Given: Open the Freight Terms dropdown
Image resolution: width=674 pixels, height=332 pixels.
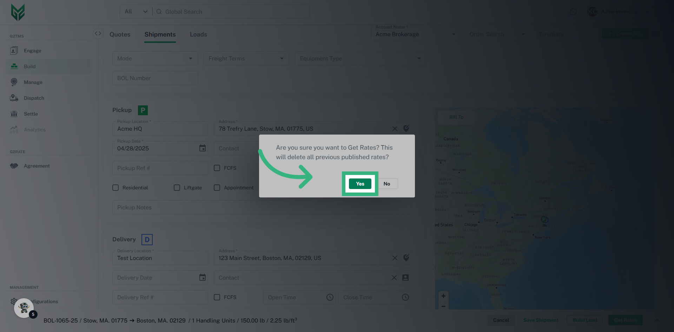Looking at the screenshot, I should pyautogui.click(x=246, y=58).
